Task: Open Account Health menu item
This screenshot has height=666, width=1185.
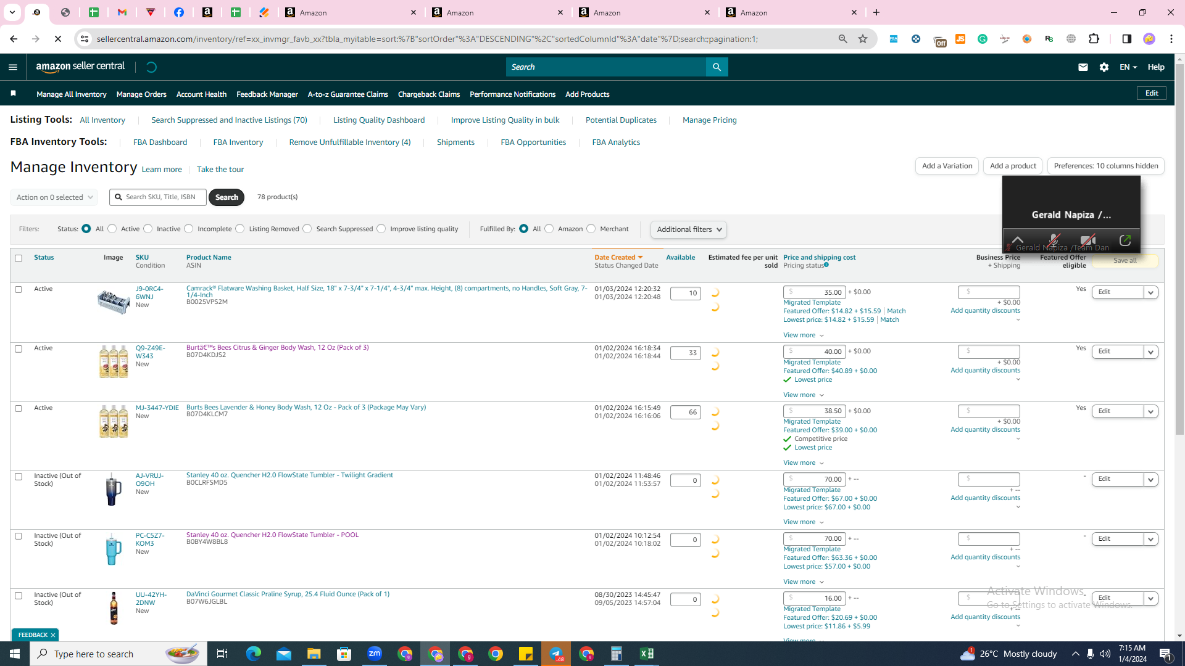Action: point(201,94)
